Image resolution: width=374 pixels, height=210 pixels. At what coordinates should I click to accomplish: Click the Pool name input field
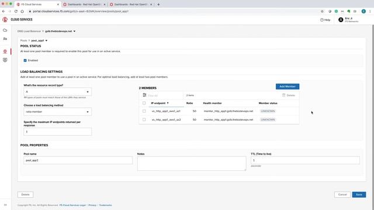[x=78, y=160]
